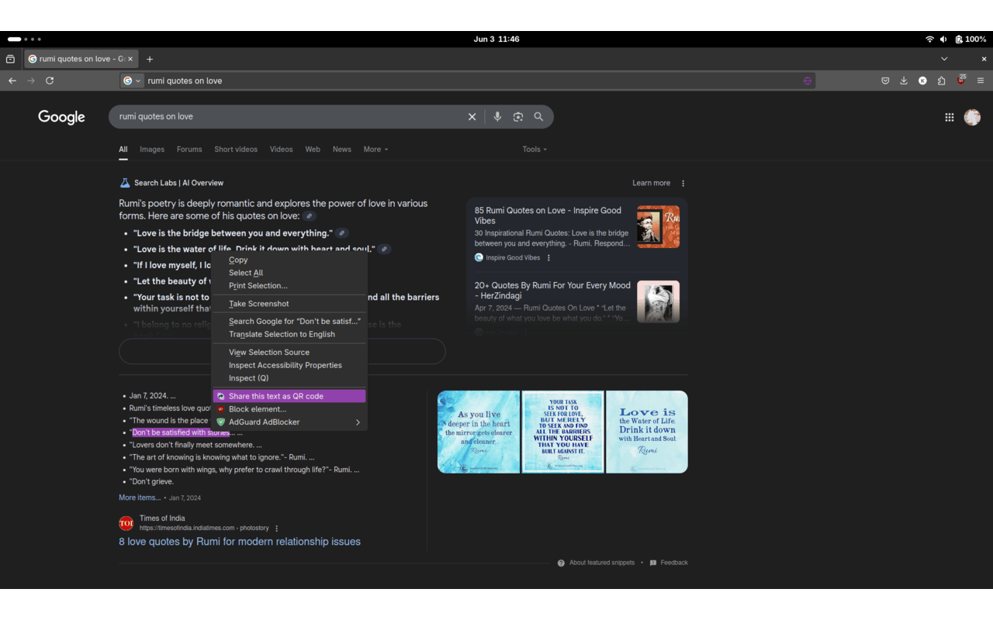Switch to the Short videos tab
The image size is (993, 620).
[x=236, y=150]
